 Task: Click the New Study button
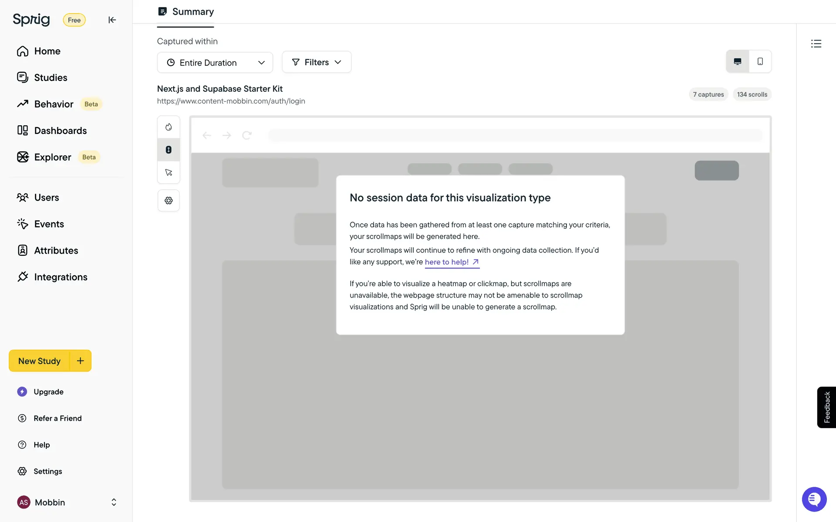[39, 361]
